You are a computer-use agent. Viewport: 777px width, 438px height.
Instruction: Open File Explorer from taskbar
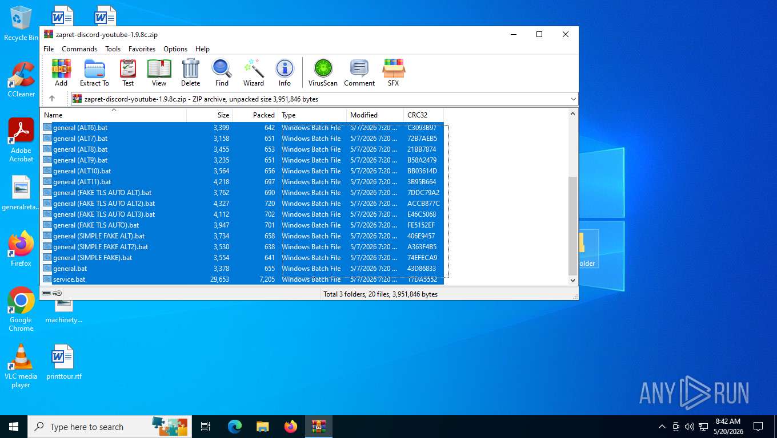point(263,427)
